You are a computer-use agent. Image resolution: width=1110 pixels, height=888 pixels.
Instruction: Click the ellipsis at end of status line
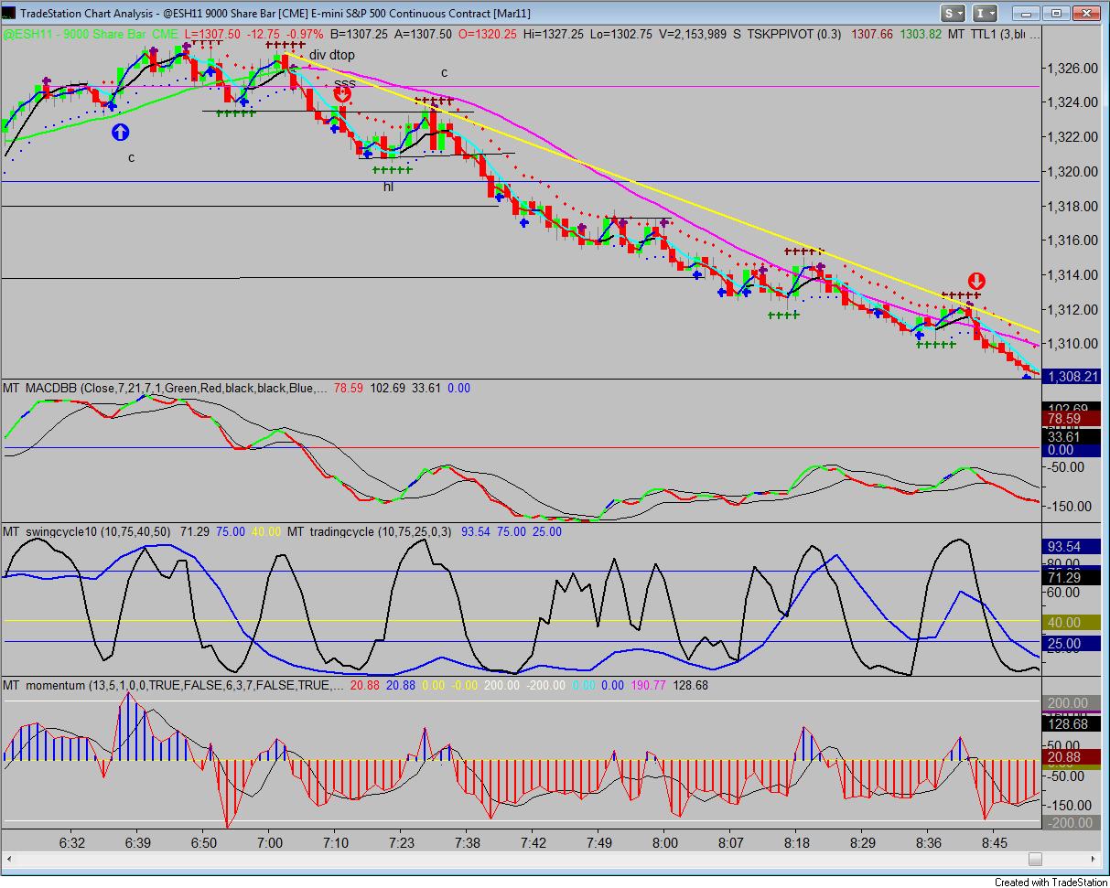(x=1033, y=34)
